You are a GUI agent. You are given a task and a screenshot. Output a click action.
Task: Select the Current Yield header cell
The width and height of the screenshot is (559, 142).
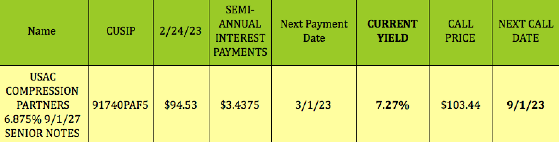(x=392, y=31)
